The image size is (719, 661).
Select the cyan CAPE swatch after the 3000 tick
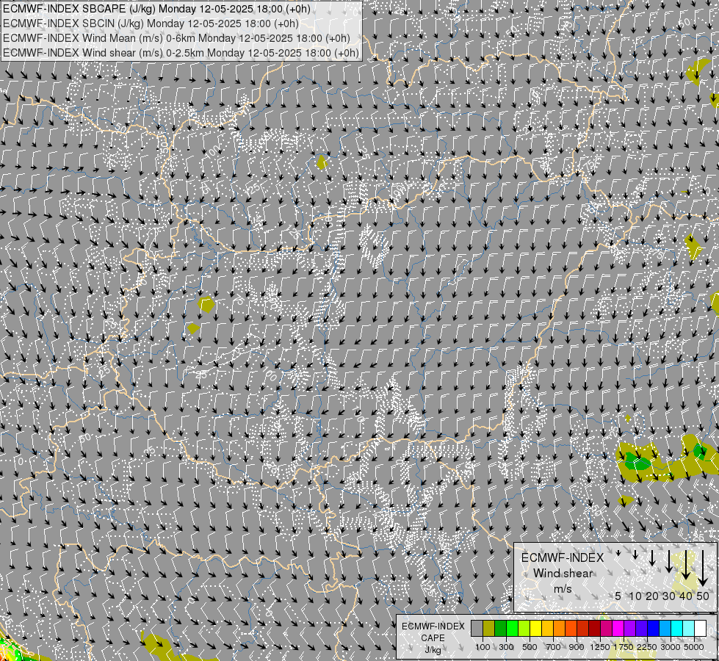(x=677, y=628)
